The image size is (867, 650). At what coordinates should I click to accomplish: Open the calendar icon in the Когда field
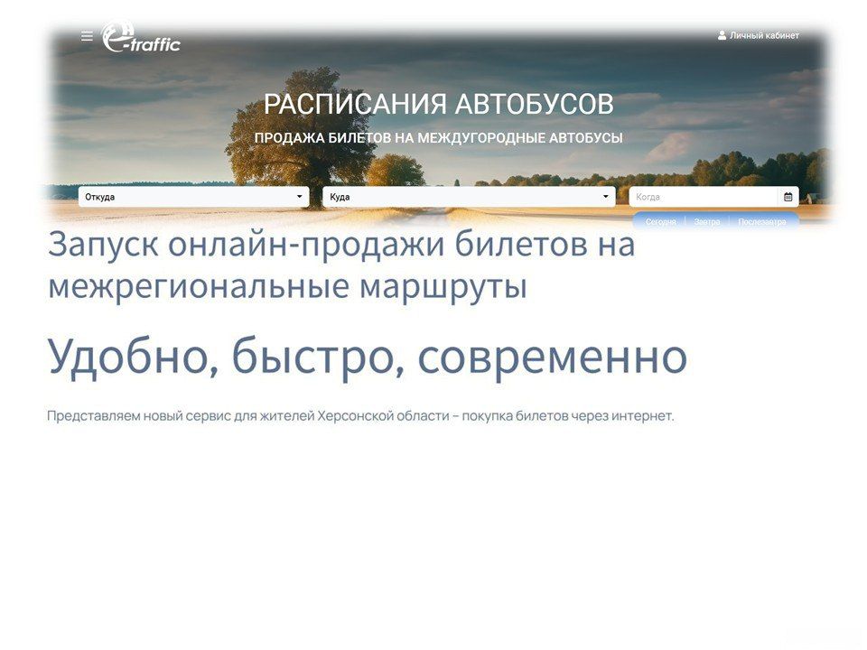(x=789, y=196)
